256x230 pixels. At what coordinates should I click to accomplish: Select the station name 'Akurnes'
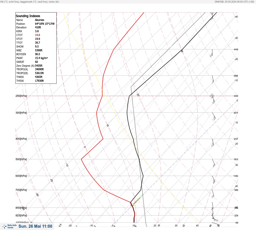coord(40,20)
